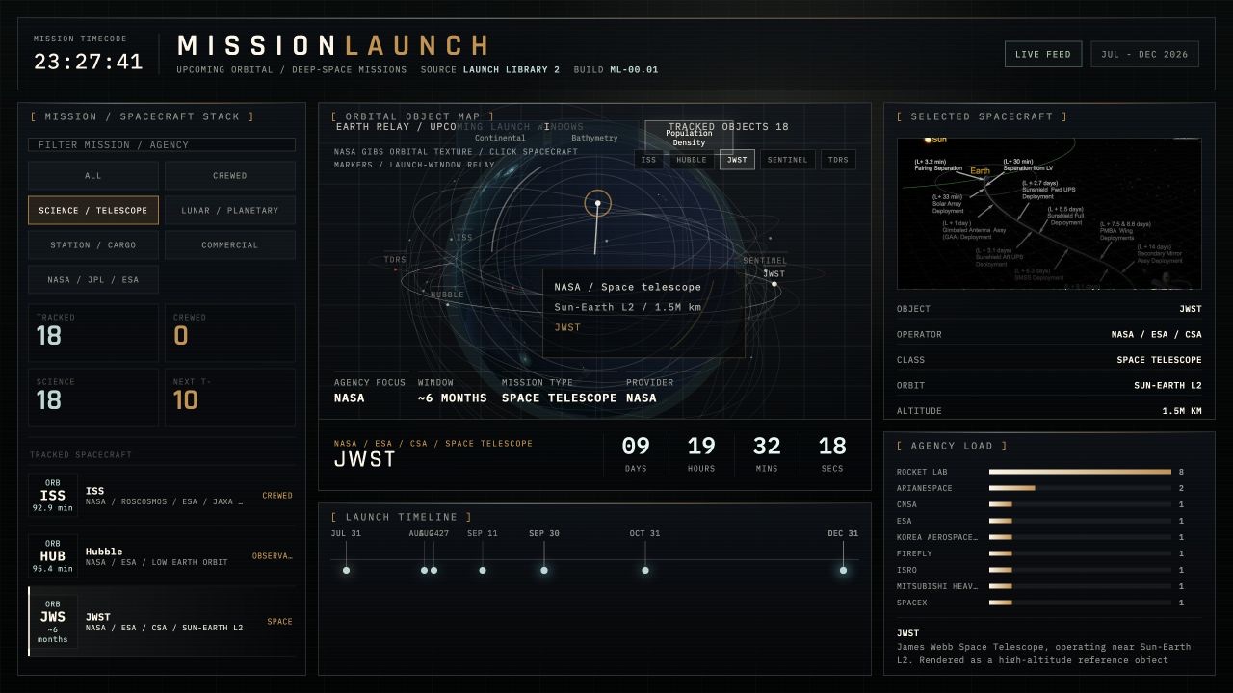Viewport: 1233px width, 693px height.
Task: Click the ORB JWS ~6 months badge
Action: (53, 622)
